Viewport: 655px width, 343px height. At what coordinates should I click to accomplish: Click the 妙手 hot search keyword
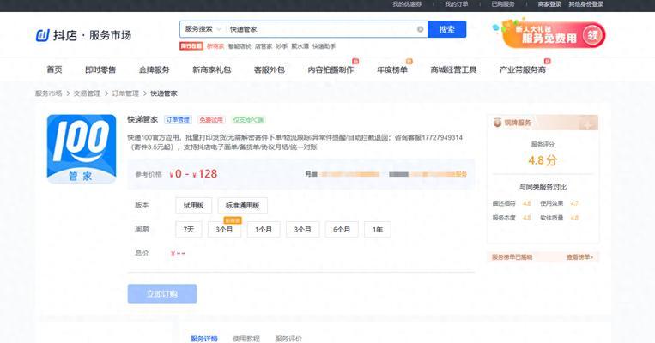(282, 46)
